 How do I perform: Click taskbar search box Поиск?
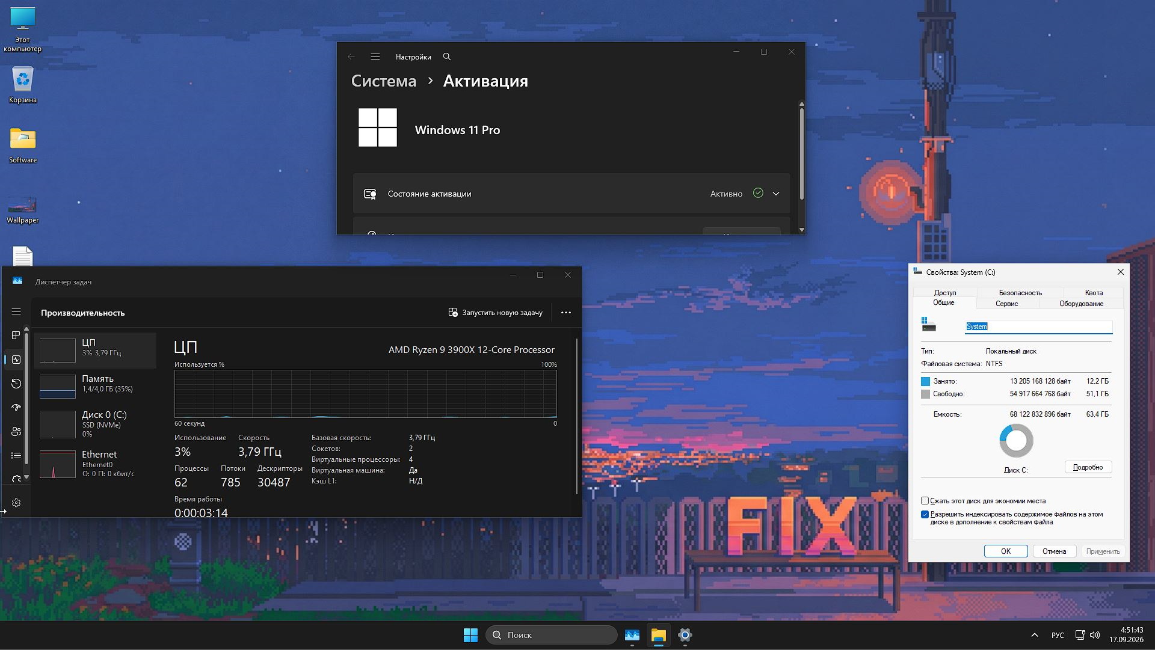[551, 635]
